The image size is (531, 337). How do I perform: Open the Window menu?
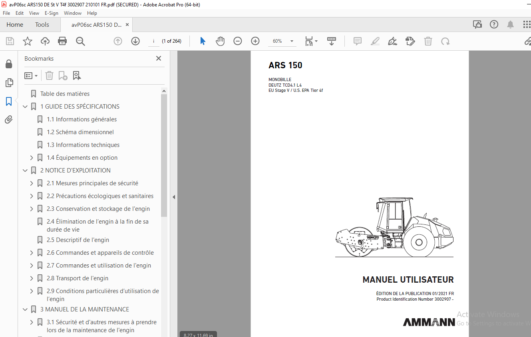73,13
